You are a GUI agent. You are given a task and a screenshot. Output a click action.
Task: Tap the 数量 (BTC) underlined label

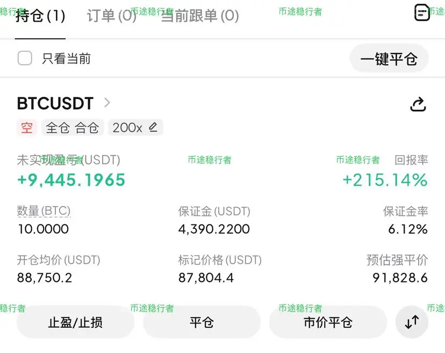[44, 211]
